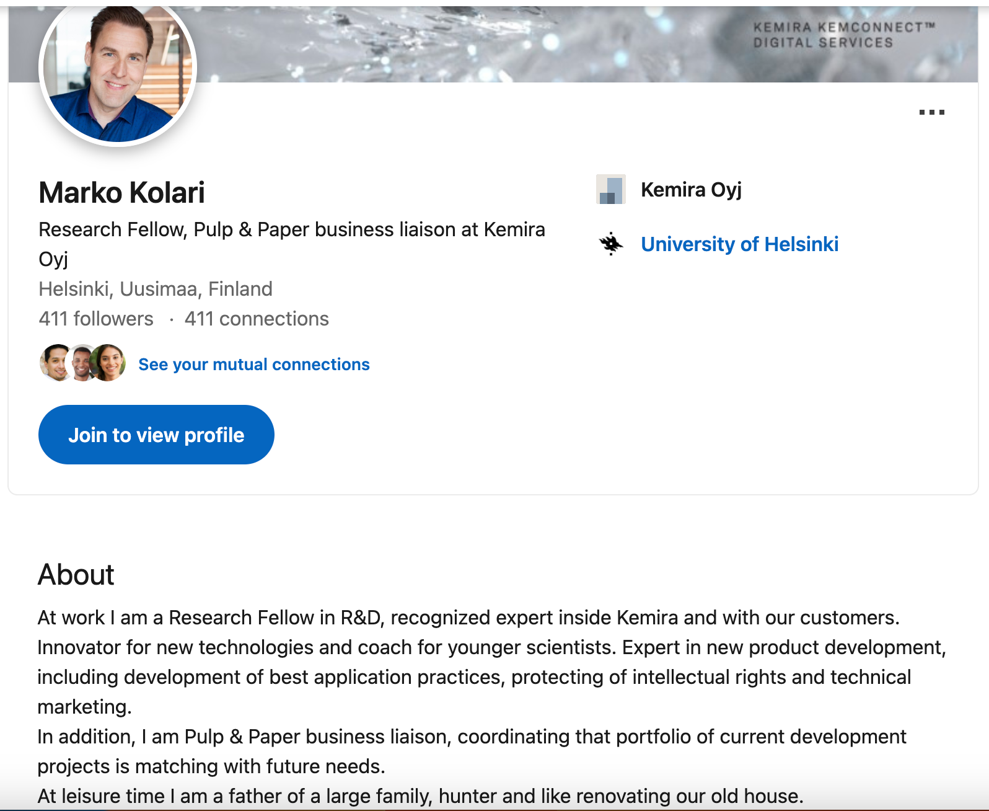The height and width of the screenshot is (811, 989).
Task: Click the Kemira Oyj company logo icon
Action: [x=611, y=189]
